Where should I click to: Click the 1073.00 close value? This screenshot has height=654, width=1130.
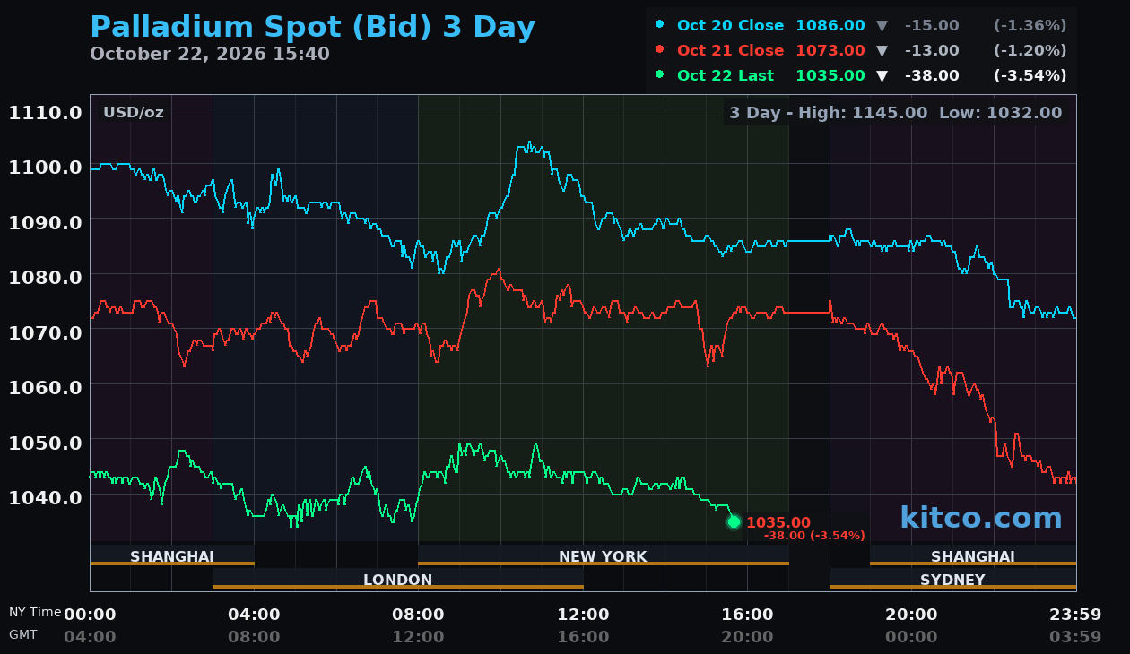(x=830, y=50)
